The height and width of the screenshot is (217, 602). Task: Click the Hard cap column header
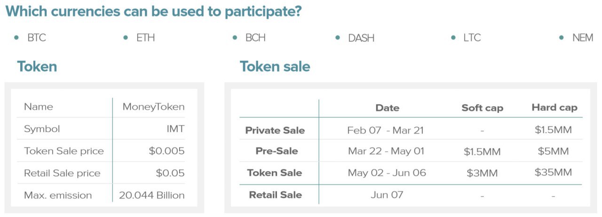pyautogui.click(x=554, y=107)
